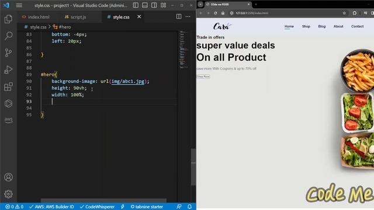
Task: Open the browser extensions icon
Action: click(x=355, y=13)
